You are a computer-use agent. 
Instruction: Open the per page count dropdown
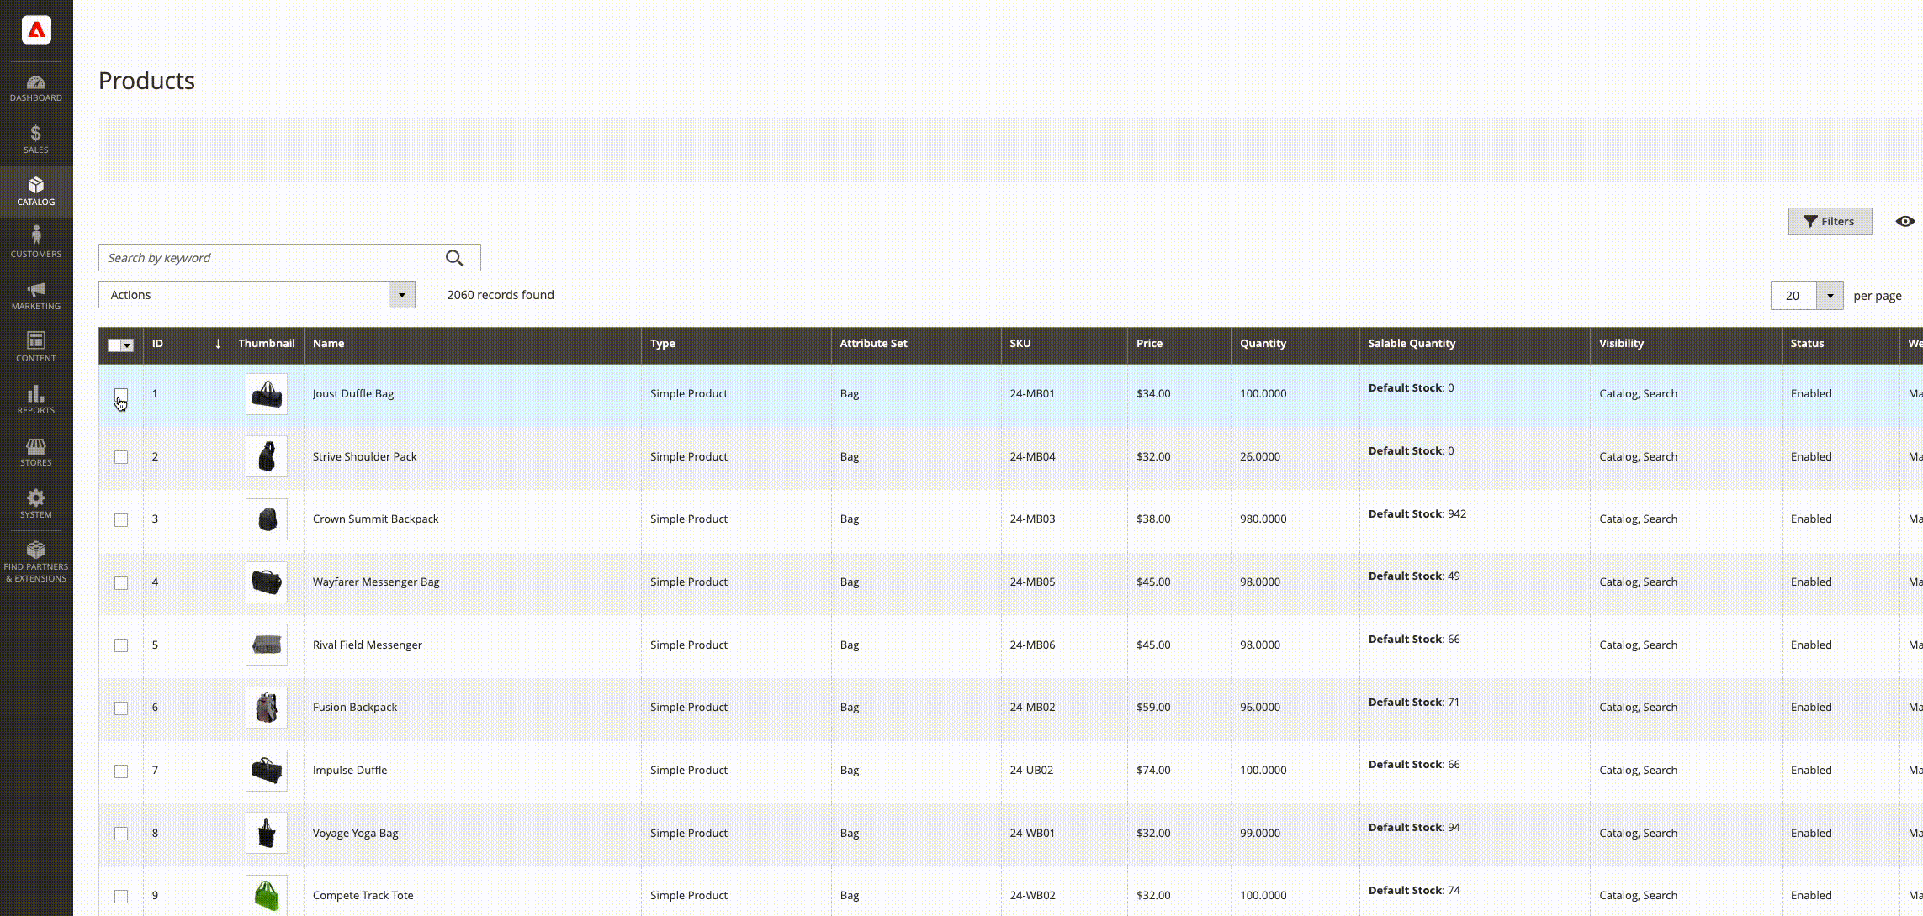[1829, 295]
